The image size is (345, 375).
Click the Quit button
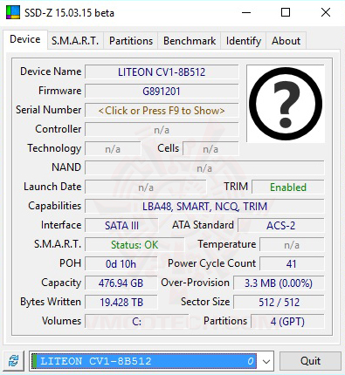tap(310, 361)
